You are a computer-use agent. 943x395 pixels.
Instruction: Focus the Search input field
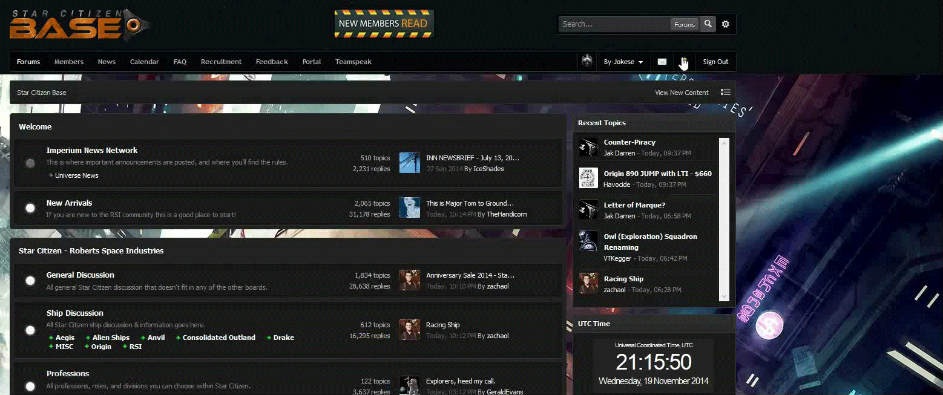614,24
